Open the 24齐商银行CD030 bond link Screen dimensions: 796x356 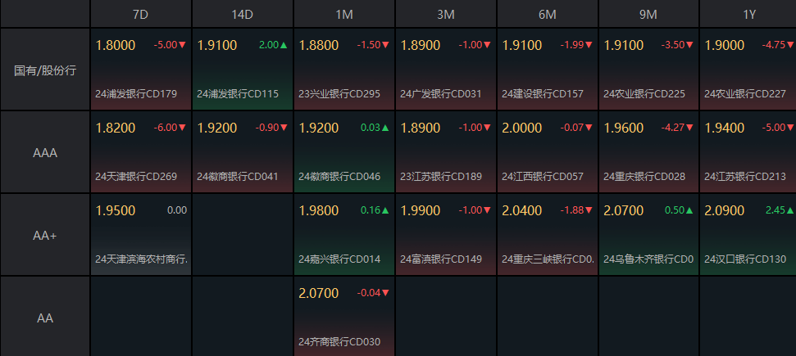pyautogui.click(x=339, y=341)
